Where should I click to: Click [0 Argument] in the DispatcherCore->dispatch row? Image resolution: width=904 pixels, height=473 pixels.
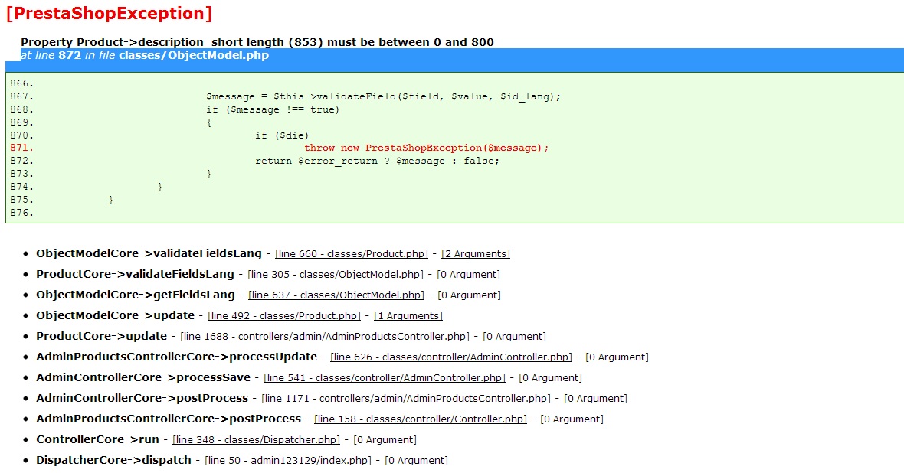[416, 462]
